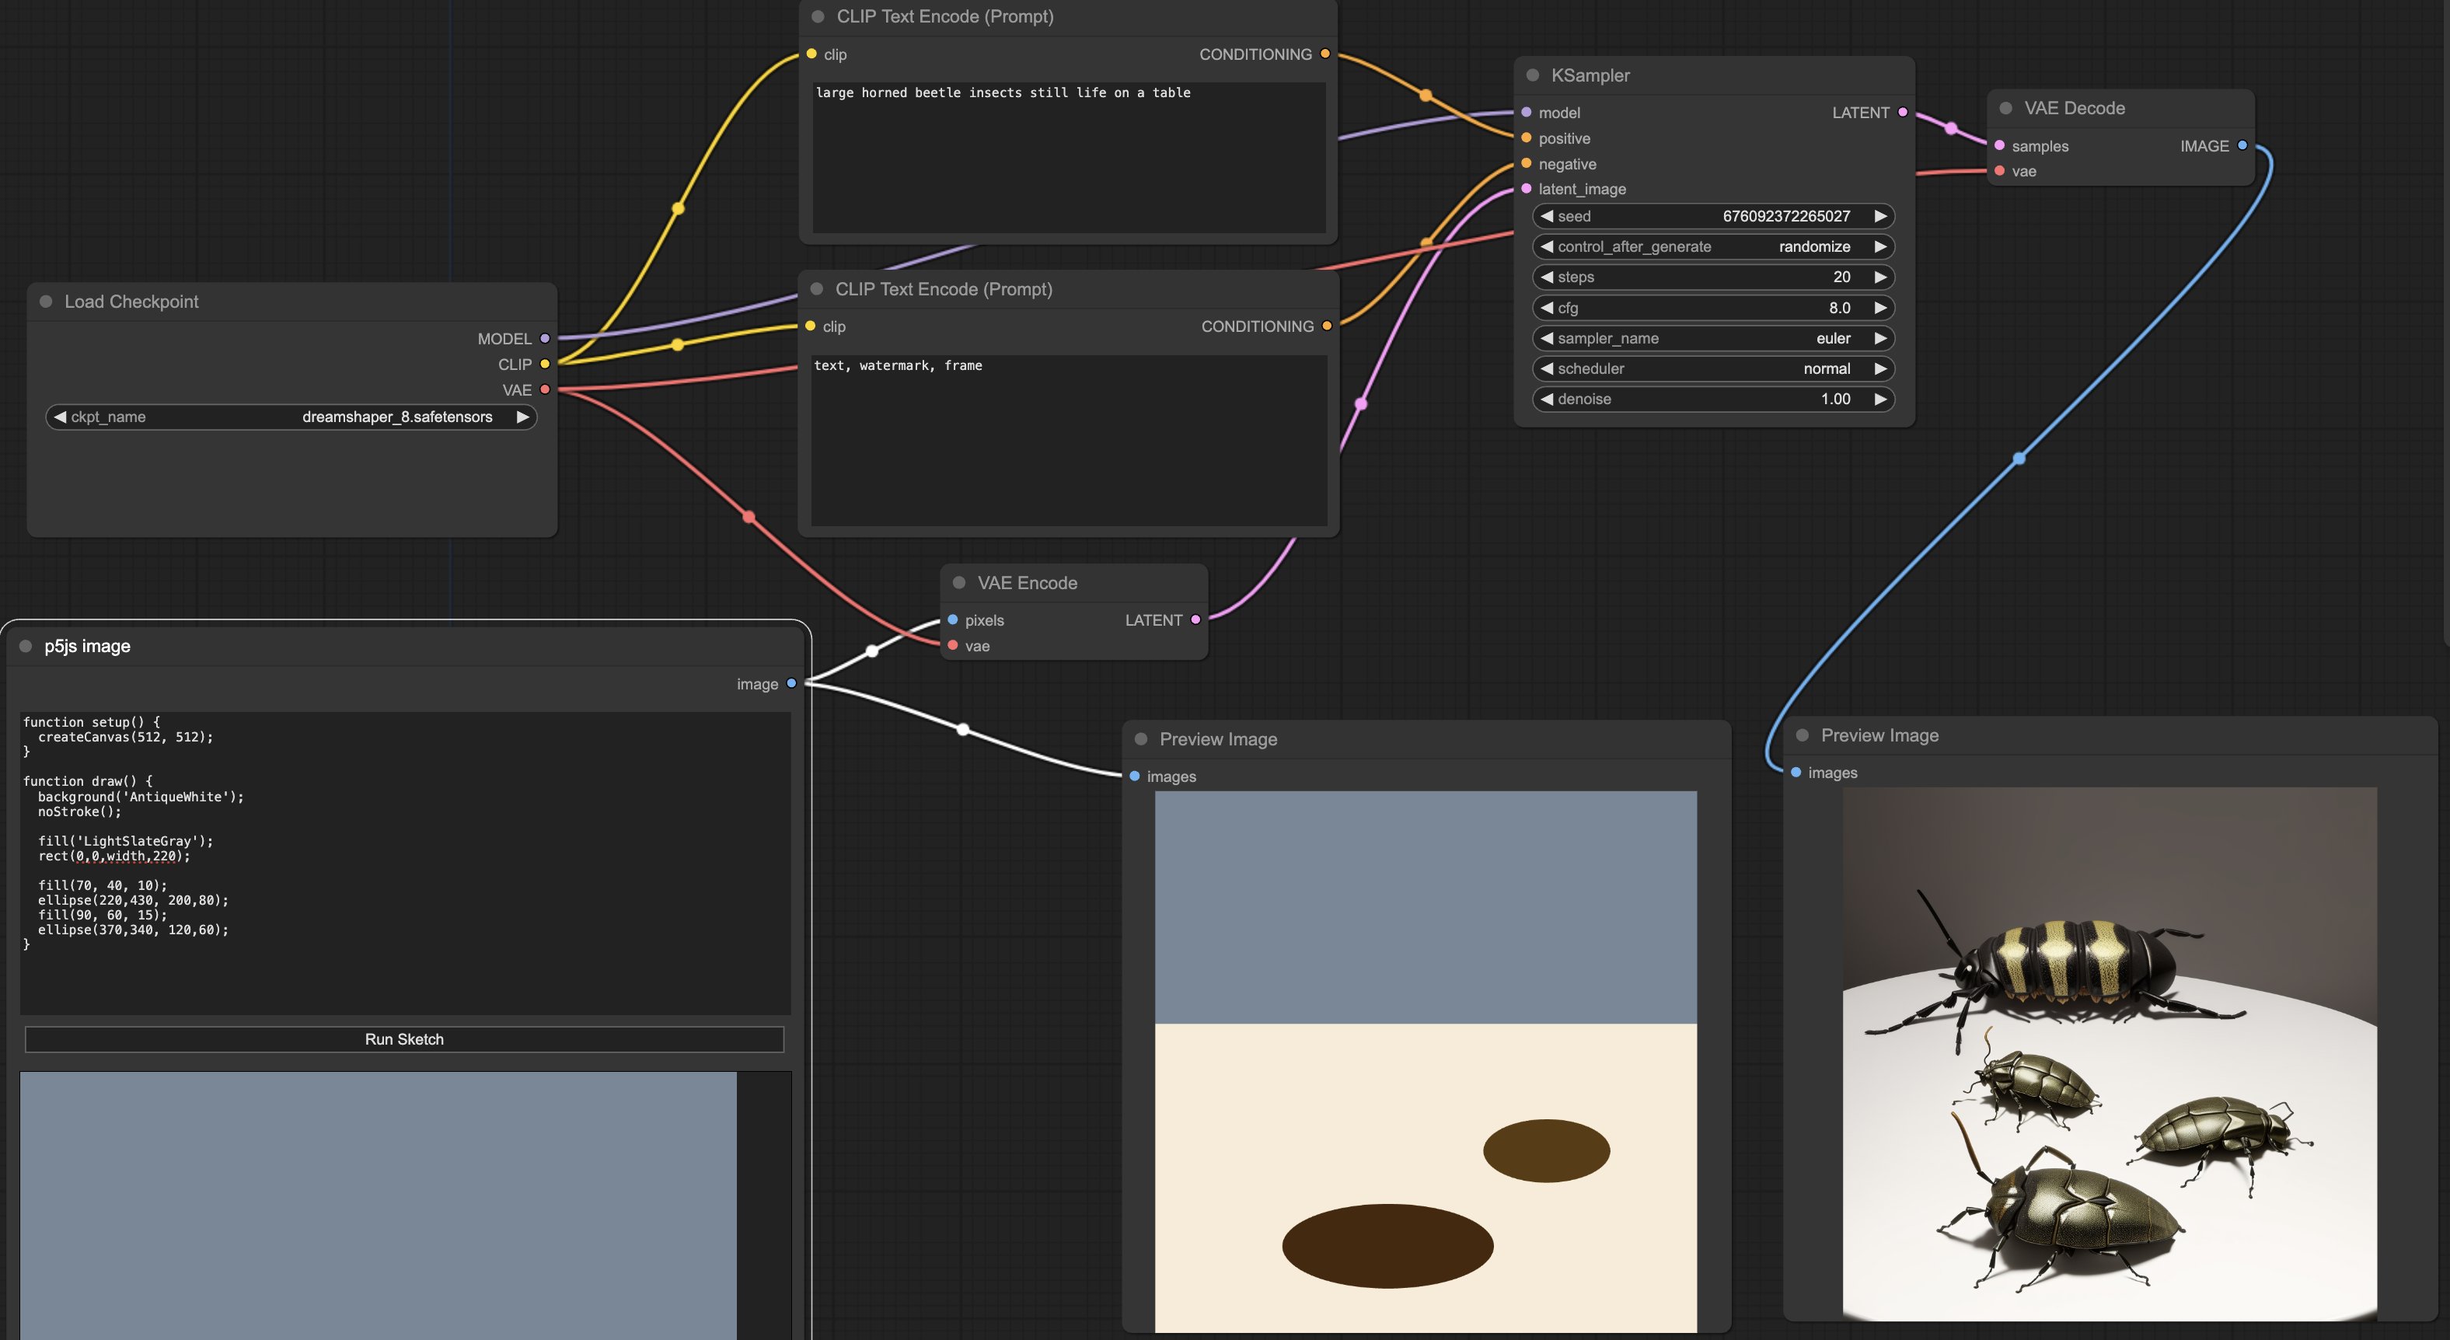Screen dimensions: 2450x1340
Task: Click the CONDITIONING output of the beetle prompt node
Action: [x=1324, y=54]
